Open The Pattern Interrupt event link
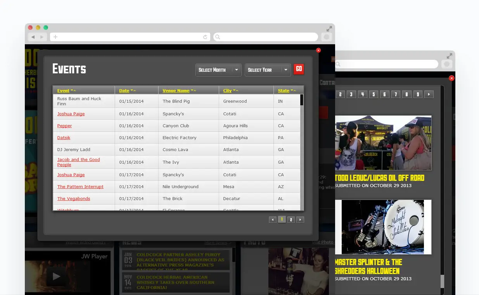The height and width of the screenshot is (295, 479). 80,187
